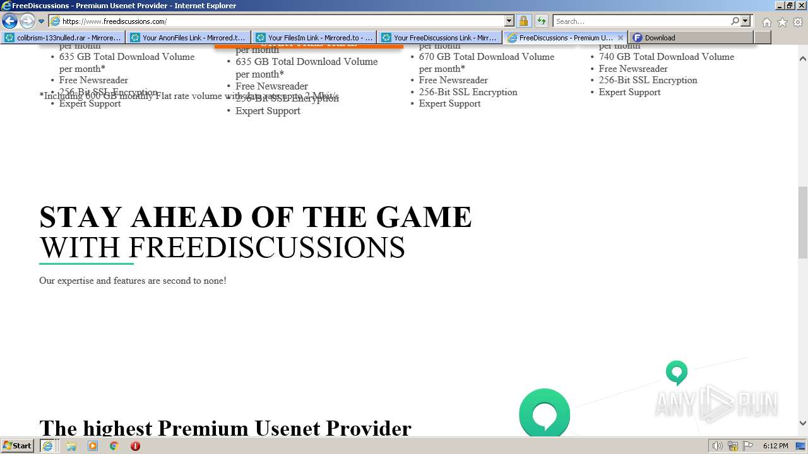The height and width of the screenshot is (454, 808).
Task: Launch Google Chrome from the taskbar
Action: 114,446
